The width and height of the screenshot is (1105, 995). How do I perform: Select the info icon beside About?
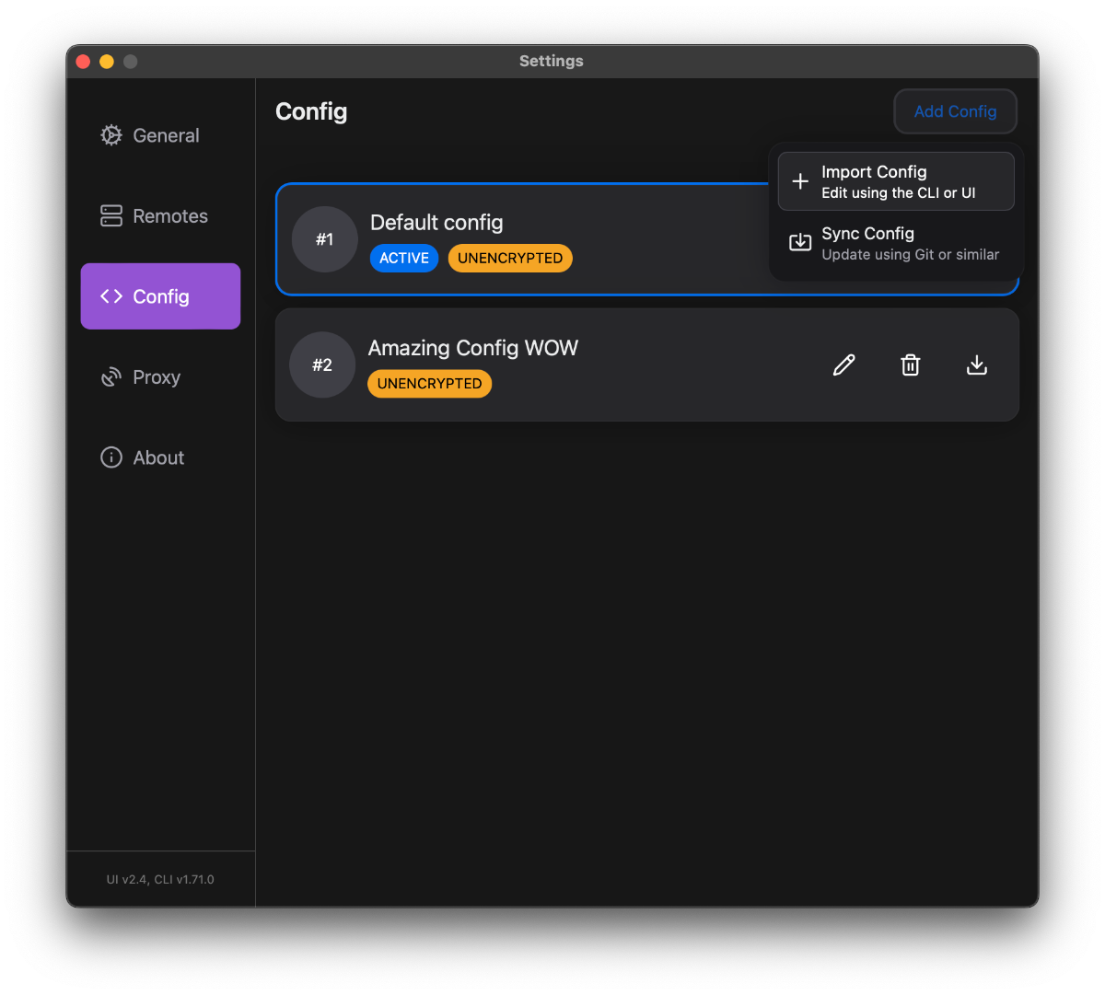pos(110,457)
